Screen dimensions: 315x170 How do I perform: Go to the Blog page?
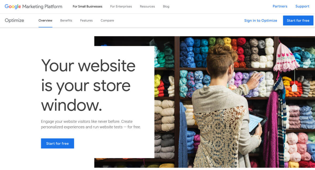pyautogui.click(x=166, y=7)
